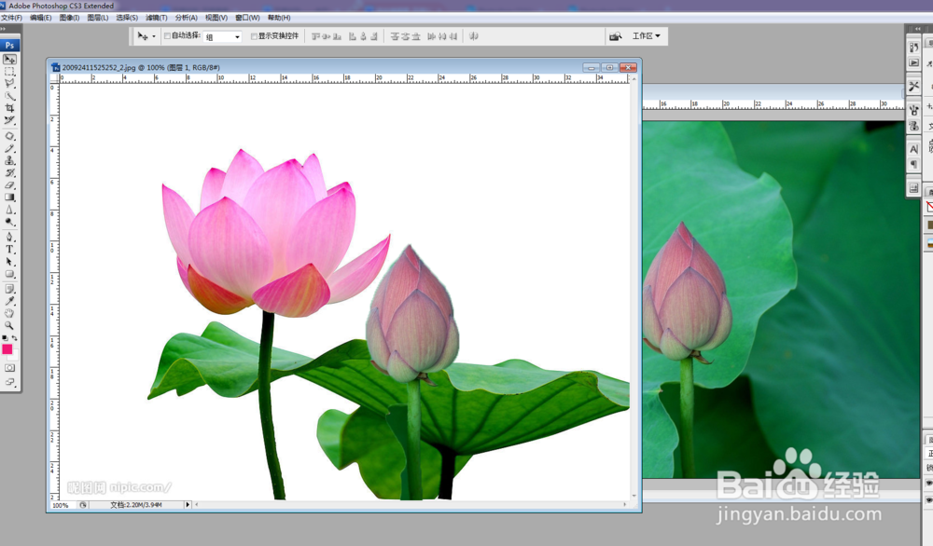Select the Clone Stamp tool

[9, 160]
